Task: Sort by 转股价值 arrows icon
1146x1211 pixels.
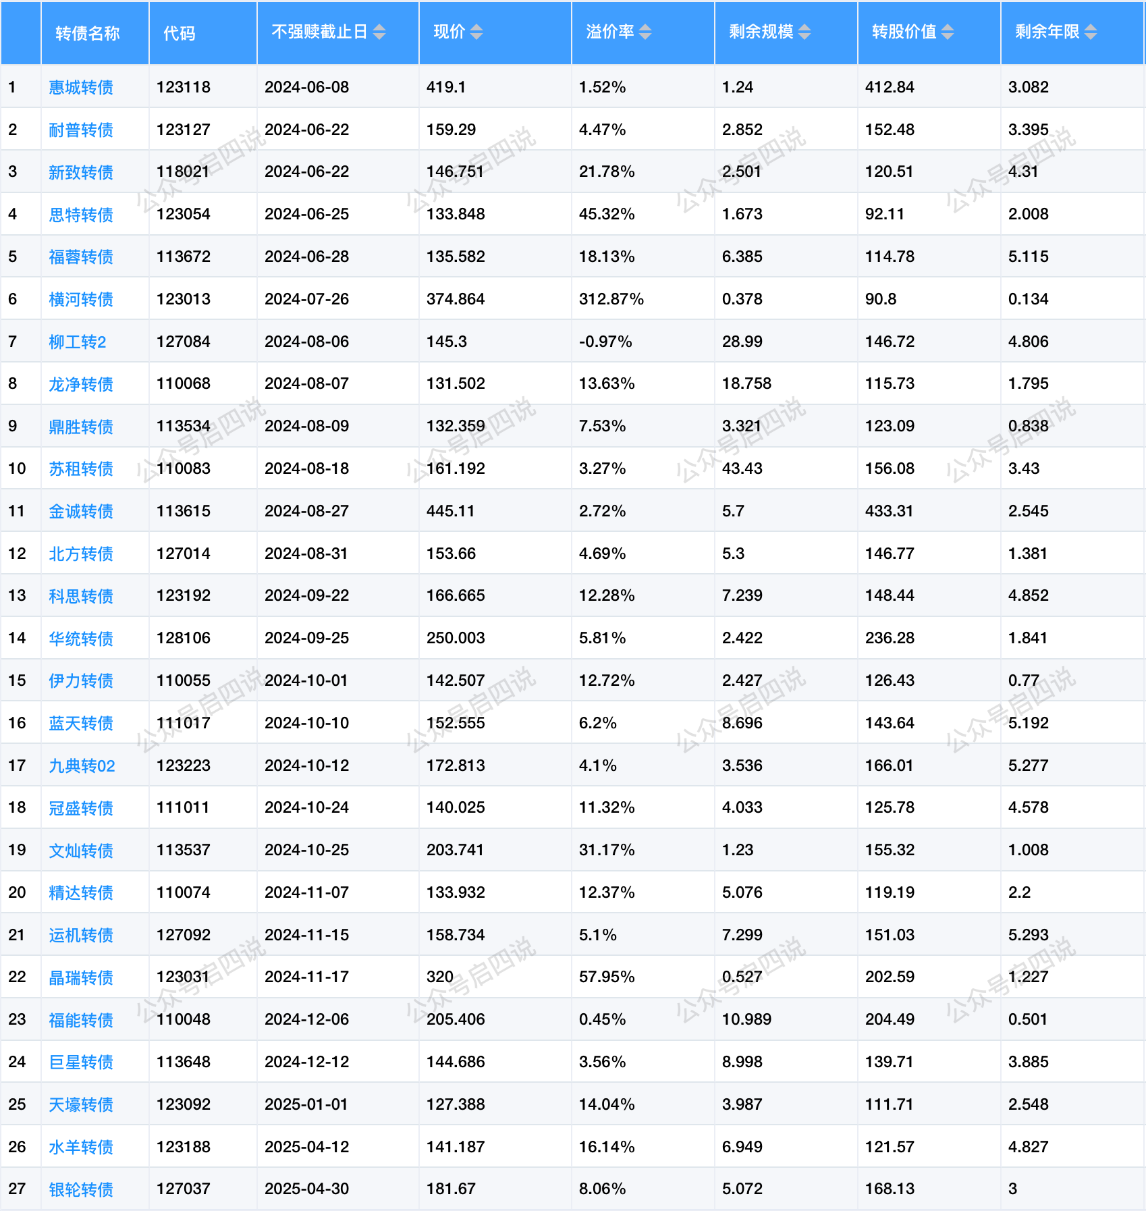Action: 948,32
